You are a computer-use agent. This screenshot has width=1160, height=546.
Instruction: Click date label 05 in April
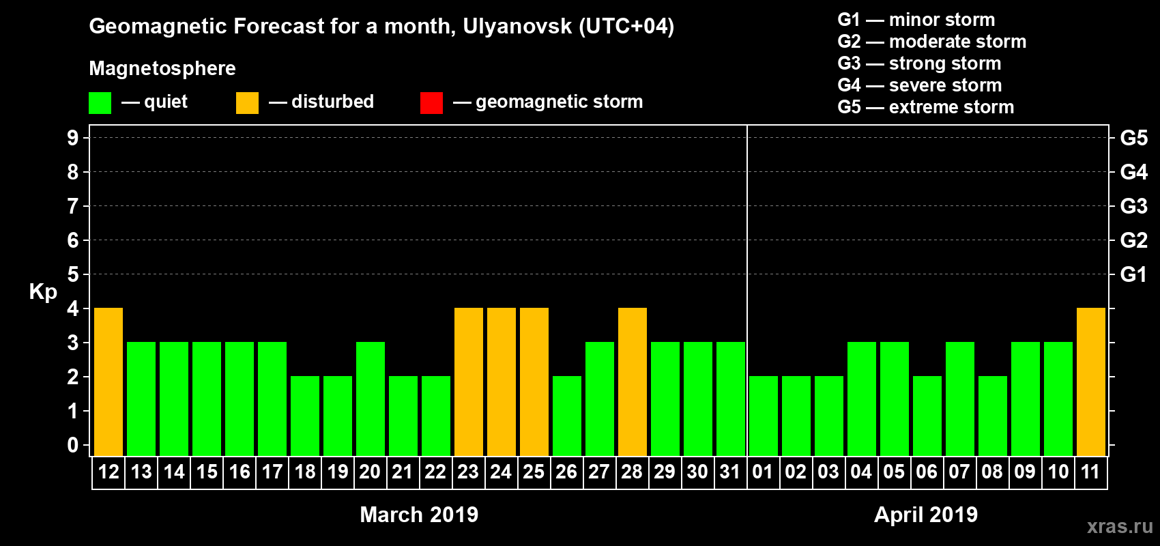tap(894, 472)
